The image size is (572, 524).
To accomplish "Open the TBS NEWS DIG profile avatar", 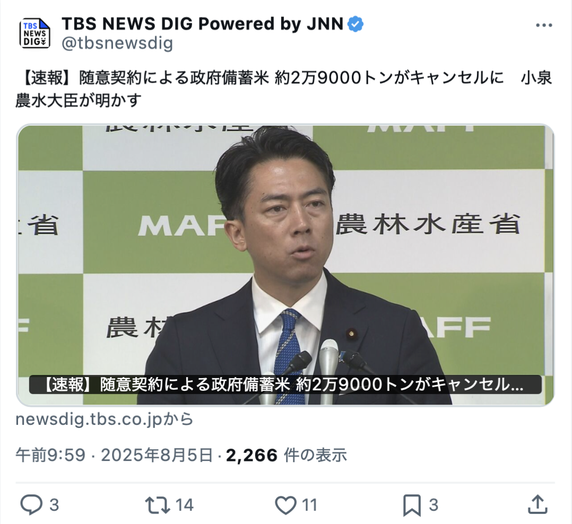I will (x=34, y=33).
